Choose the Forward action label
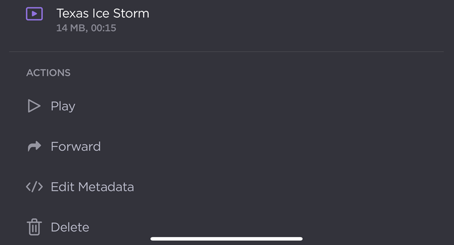Viewport: 454px width, 245px height. click(x=75, y=146)
